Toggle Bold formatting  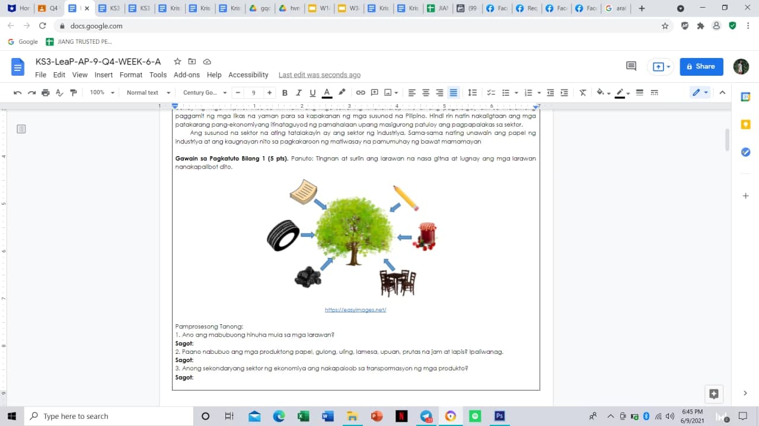[x=285, y=92]
